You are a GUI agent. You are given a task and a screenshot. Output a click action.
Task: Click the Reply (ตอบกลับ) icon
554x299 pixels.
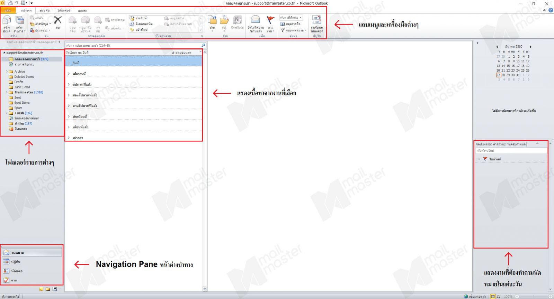click(72, 20)
